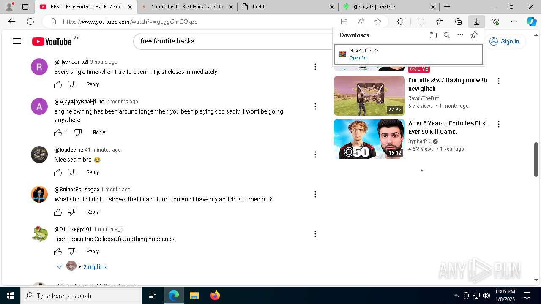
Task: Search downloads in the Downloads panel
Action: pos(446,35)
